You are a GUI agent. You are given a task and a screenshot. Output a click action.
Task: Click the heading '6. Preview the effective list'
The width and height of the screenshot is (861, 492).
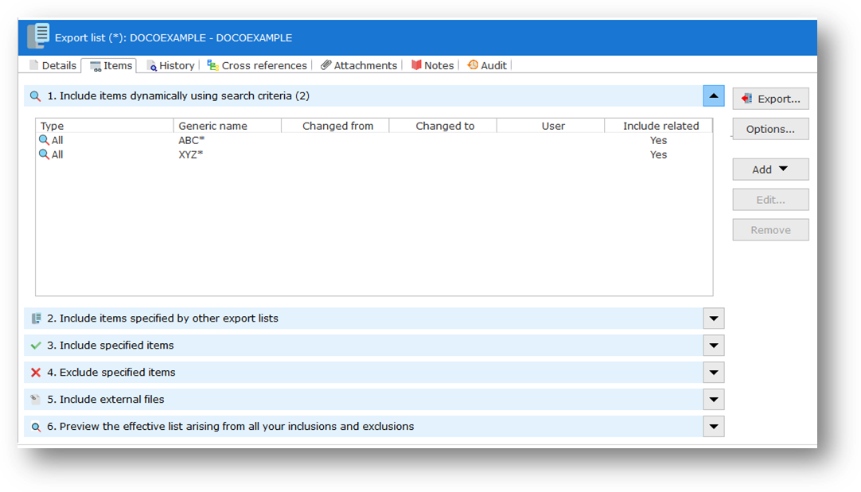click(x=231, y=427)
